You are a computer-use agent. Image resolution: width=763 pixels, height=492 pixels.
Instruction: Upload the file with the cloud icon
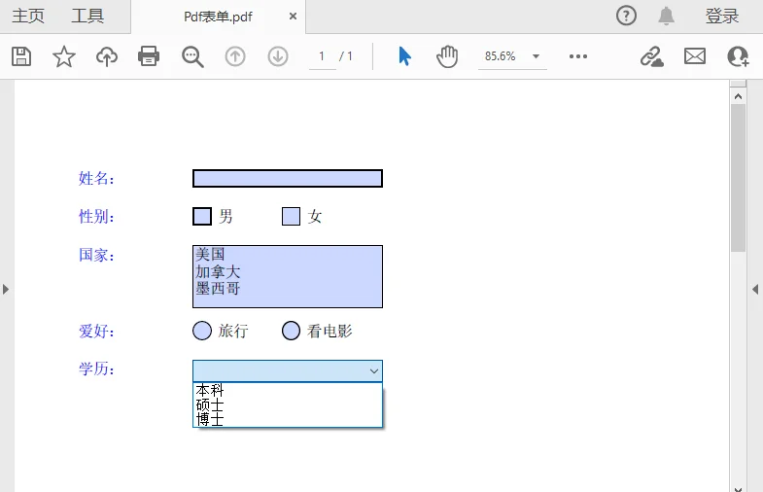[x=107, y=56]
